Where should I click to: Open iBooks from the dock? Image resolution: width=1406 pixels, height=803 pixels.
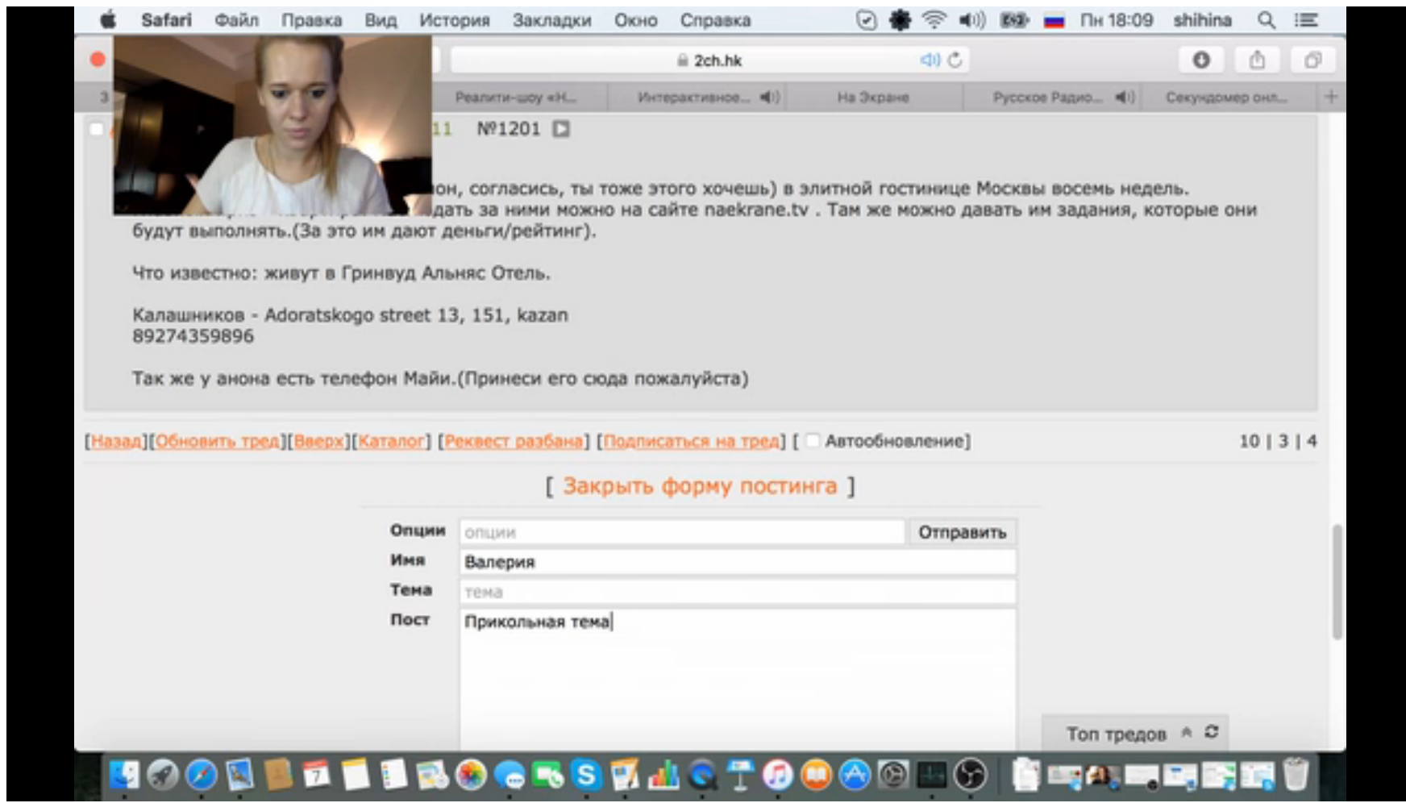click(x=817, y=775)
